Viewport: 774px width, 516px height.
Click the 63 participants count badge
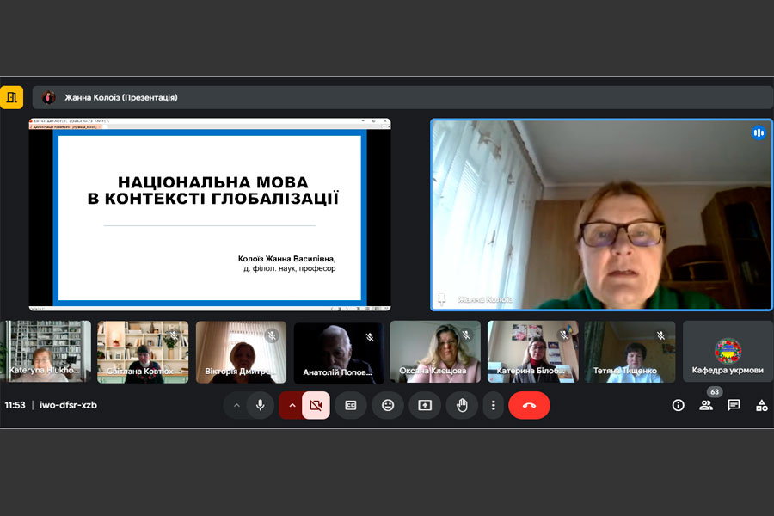tap(715, 391)
